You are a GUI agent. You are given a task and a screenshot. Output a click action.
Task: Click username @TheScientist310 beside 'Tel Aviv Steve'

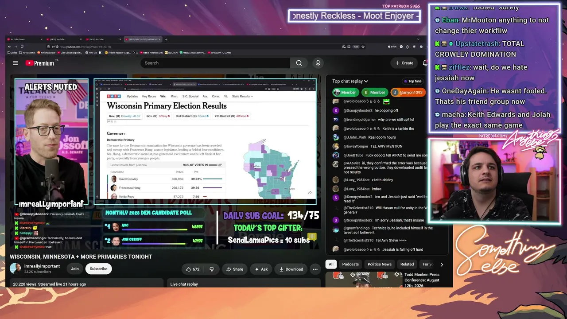[358, 241]
